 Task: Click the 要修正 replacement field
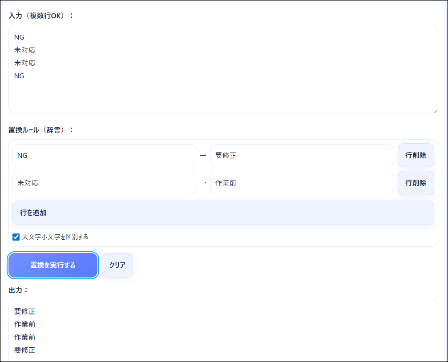(302, 155)
